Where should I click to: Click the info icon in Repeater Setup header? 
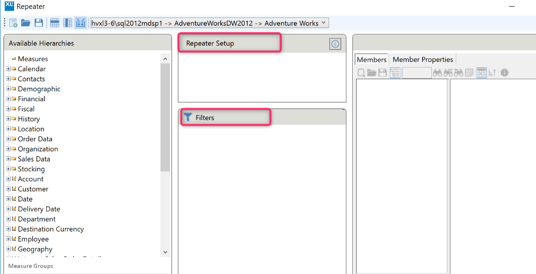tap(335, 44)
